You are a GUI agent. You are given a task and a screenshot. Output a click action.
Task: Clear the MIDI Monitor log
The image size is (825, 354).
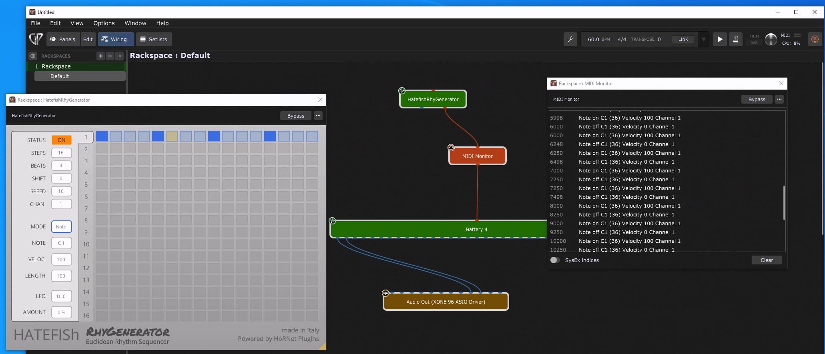(767, 260)
